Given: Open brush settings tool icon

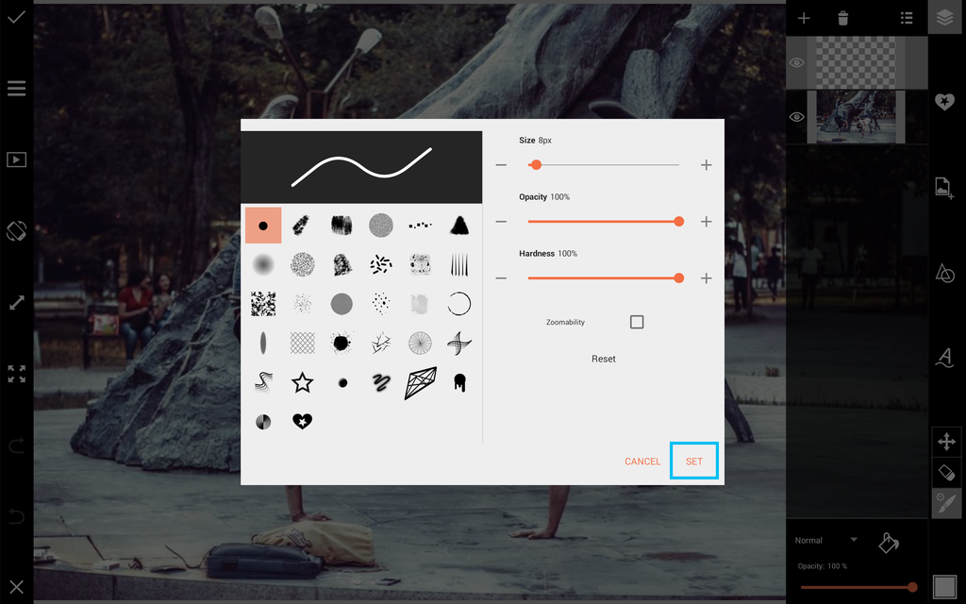Looking at the screenshot, I should point(946,504).
